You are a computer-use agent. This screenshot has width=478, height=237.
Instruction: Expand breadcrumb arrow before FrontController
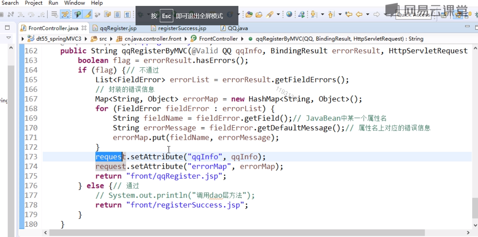[x=186, y=39]
